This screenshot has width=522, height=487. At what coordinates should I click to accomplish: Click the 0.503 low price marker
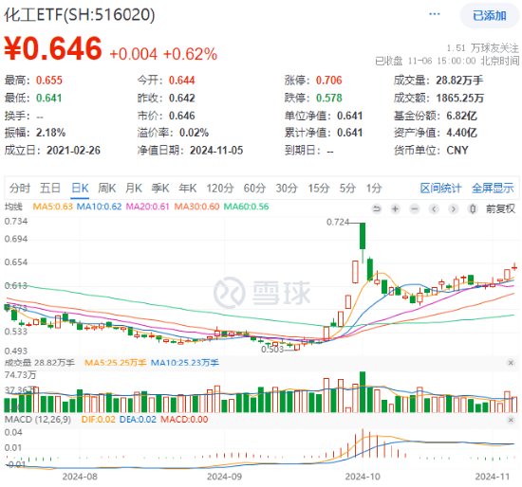coord(272,350)
